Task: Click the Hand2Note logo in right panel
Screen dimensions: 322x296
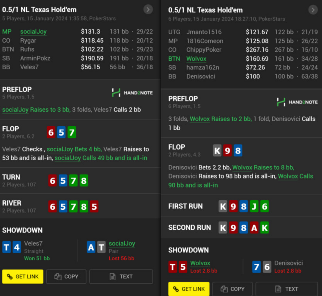Action: (297, 102)
